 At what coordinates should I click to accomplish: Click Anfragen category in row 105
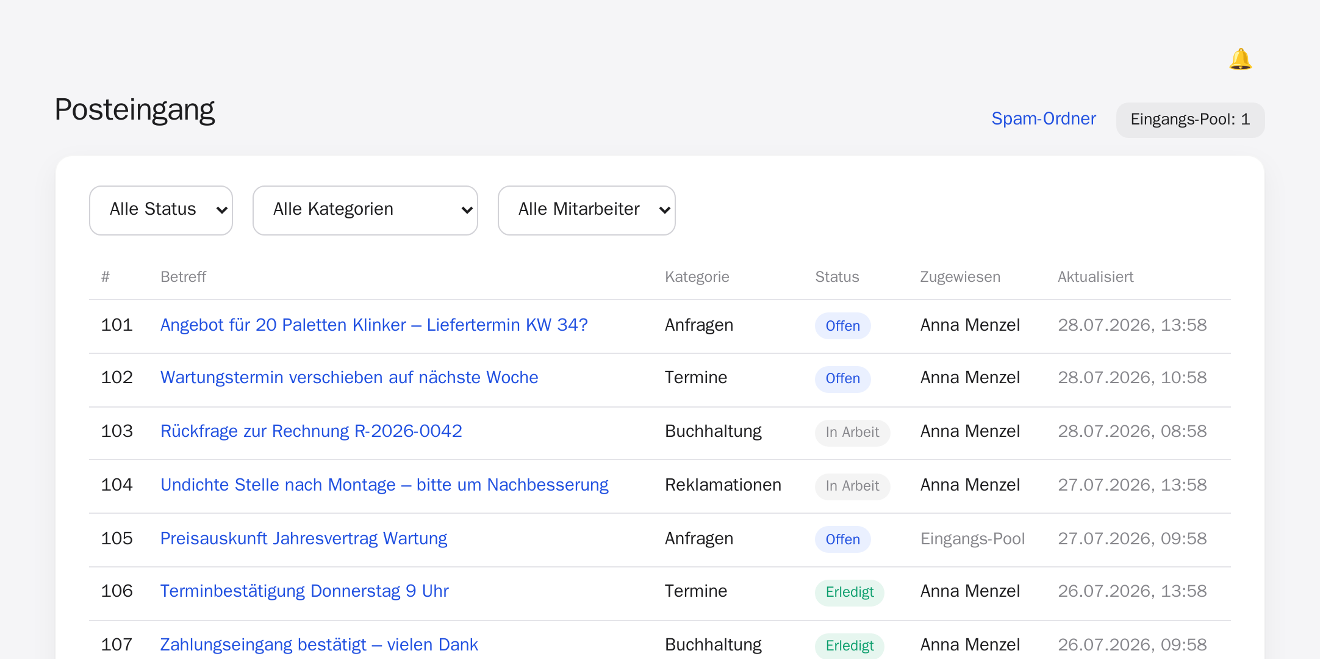pyautogui.click(x=699, y=539)
